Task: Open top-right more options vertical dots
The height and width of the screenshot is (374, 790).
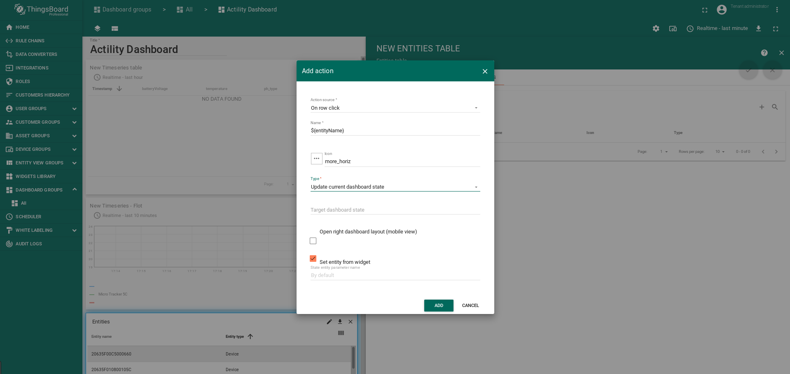Action: 777,10
